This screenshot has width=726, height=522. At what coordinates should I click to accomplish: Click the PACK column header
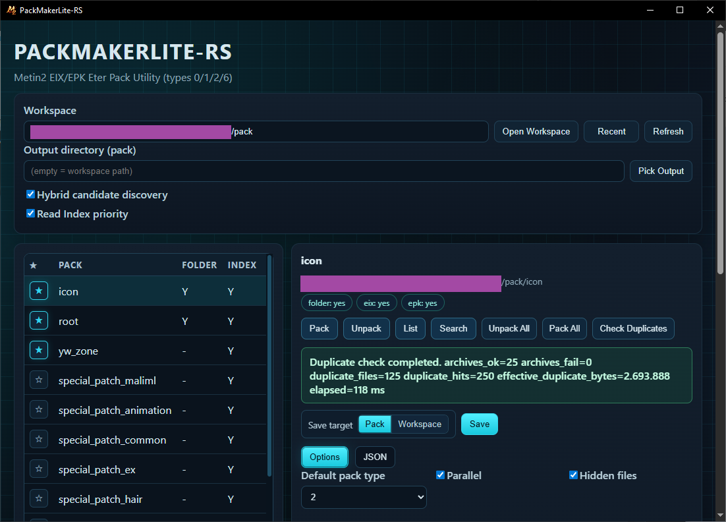[x=70, y=266]
